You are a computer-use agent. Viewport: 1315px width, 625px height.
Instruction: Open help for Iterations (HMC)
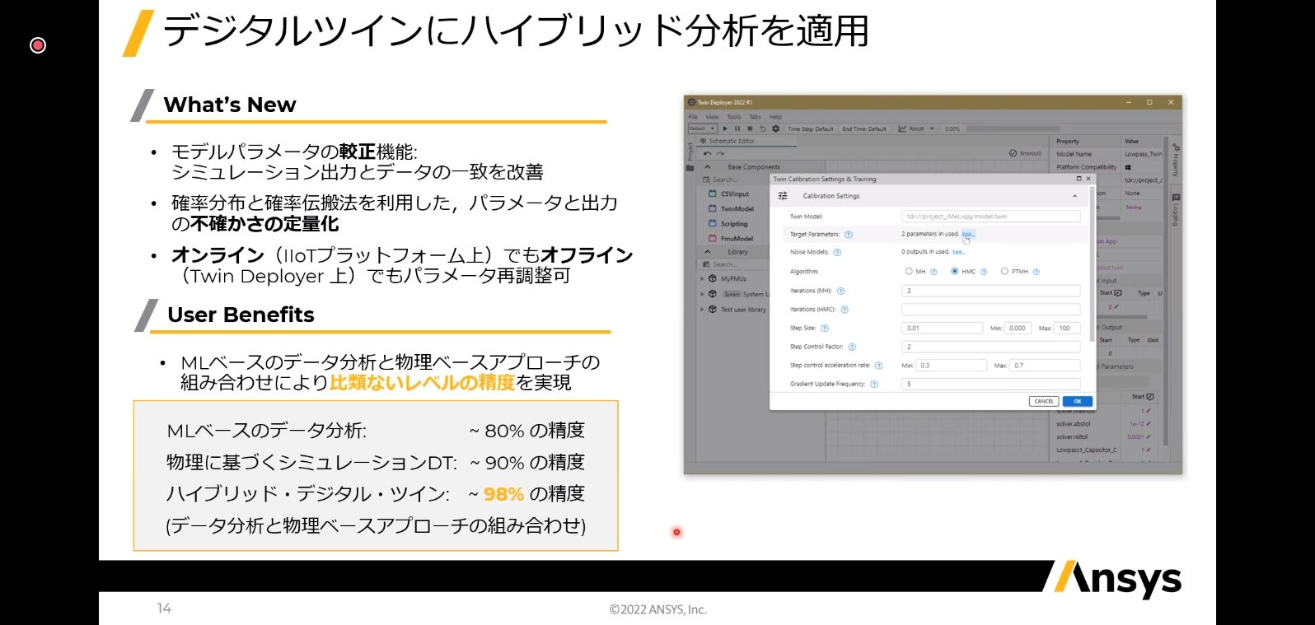[x=845, y=310]
